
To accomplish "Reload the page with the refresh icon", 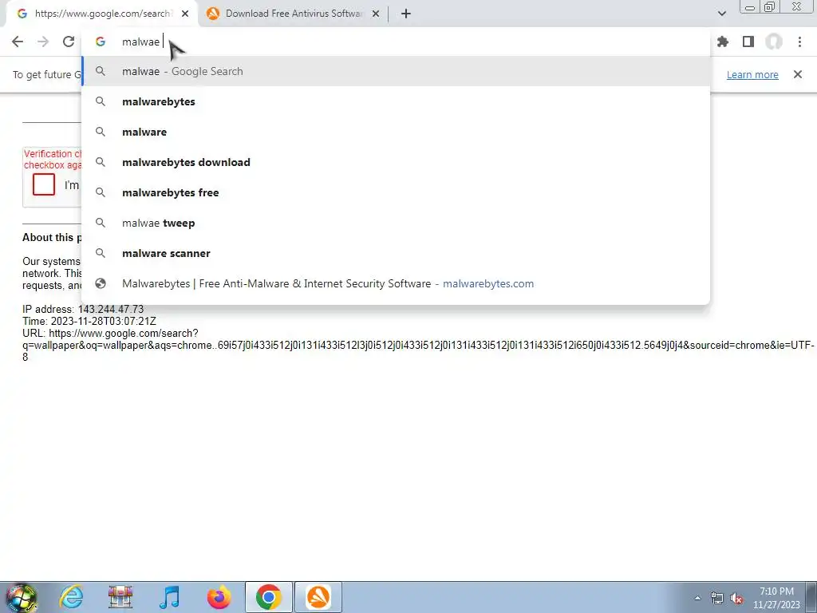I will 69,42.
